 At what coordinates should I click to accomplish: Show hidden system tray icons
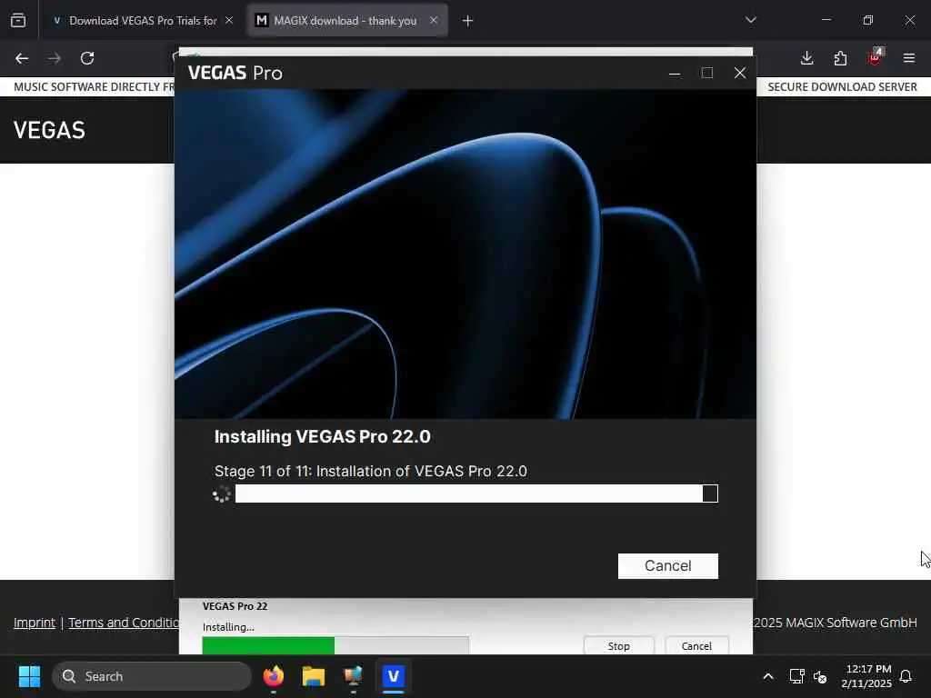tap(767, 676)
